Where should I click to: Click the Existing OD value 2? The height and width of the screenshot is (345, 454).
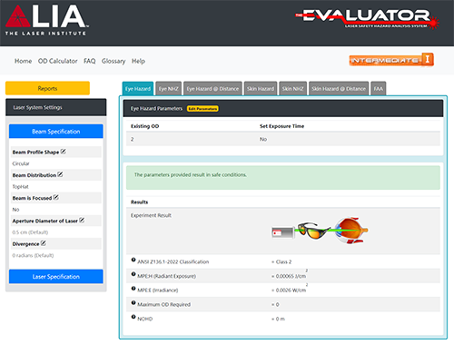133,139
